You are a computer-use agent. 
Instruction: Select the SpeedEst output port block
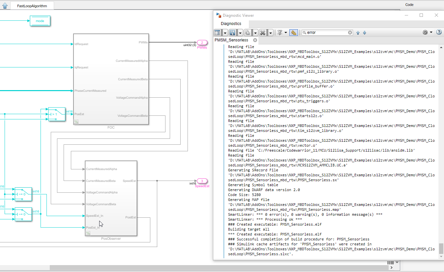pyautogui.click(x=202, y=181)
